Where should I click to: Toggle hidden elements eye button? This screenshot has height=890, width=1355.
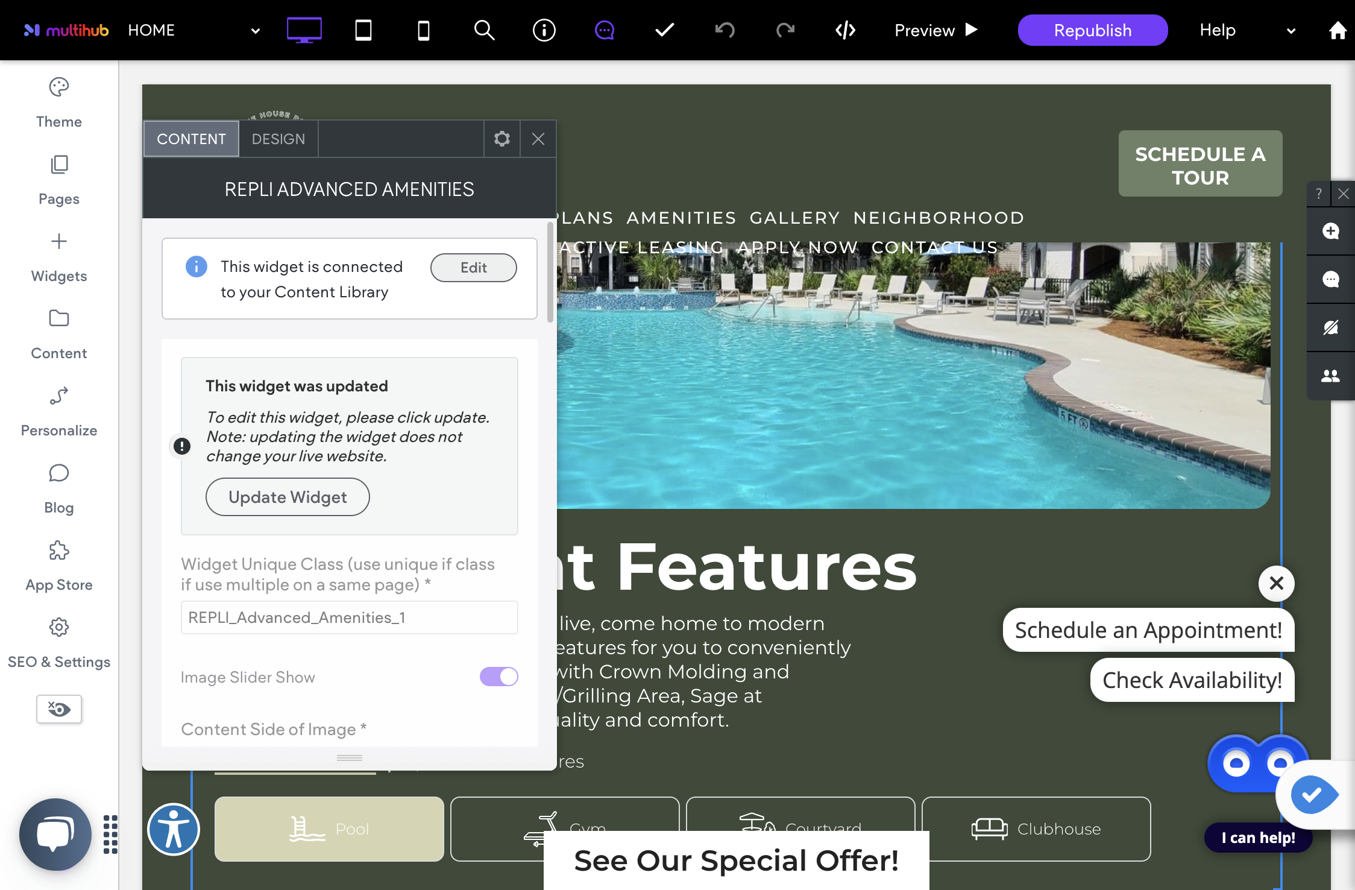click(59, 709)
